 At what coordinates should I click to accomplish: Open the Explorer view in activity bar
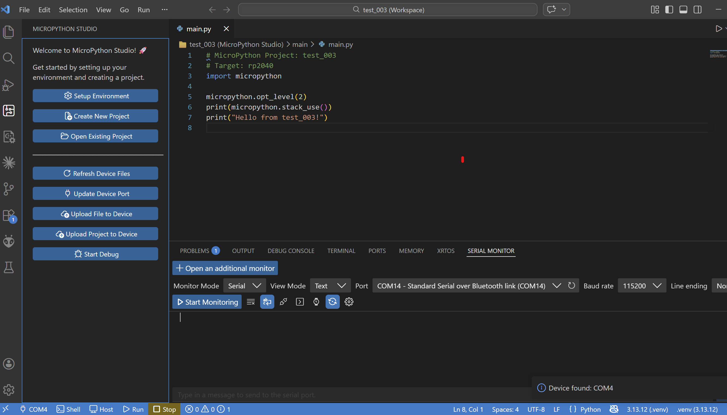(8, 32)
